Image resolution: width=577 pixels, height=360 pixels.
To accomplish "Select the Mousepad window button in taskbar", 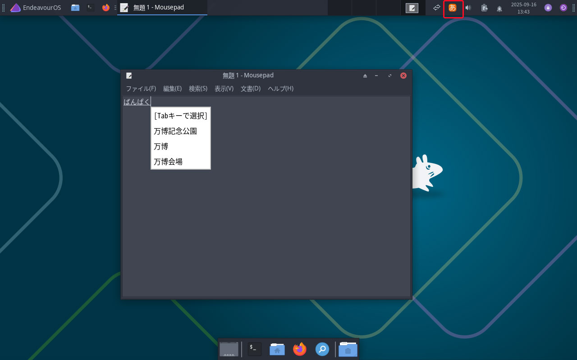I will coord(162,8).
